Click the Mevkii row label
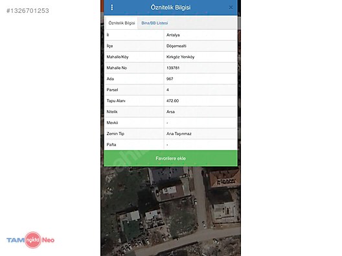Screen dimensions: 342x256 pyautogui.click(x=112, y=123)
